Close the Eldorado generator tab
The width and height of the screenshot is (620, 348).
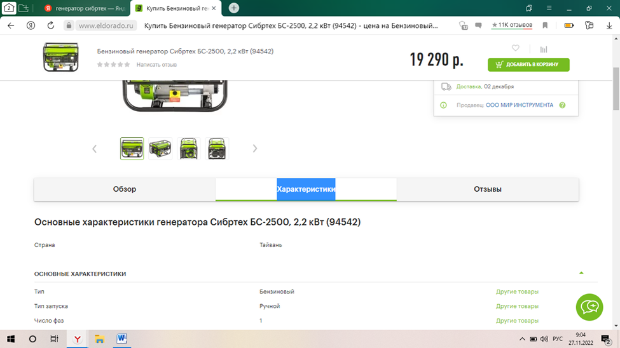[x=214, y=8]
